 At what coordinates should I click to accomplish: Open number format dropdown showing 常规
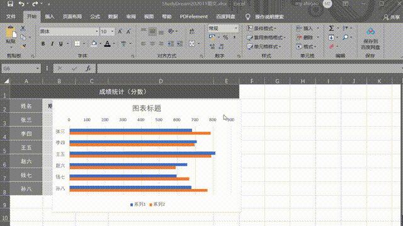tap(236, 28)
